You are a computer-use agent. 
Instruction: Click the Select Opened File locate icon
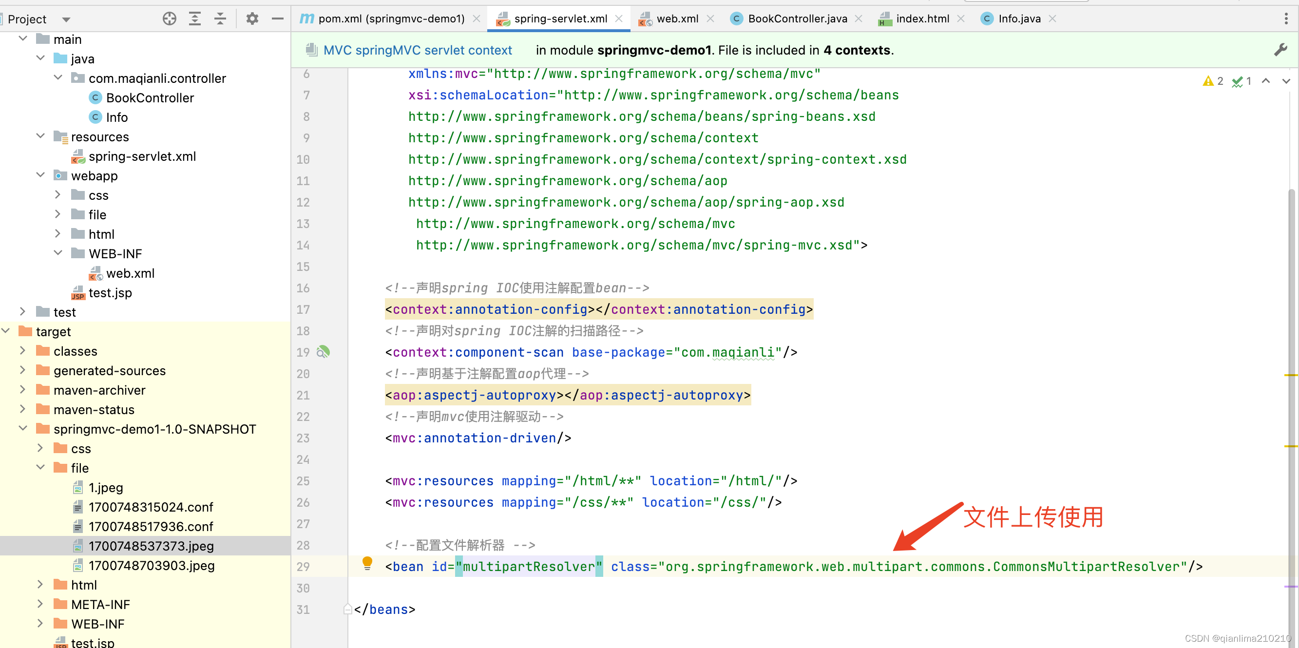(170, 19)
